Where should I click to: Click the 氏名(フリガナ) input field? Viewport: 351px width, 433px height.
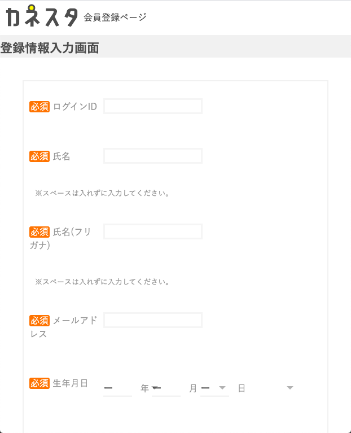click(x=153, y=231)
